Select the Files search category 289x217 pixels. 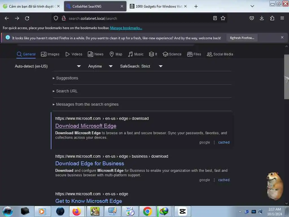point(194,54)
